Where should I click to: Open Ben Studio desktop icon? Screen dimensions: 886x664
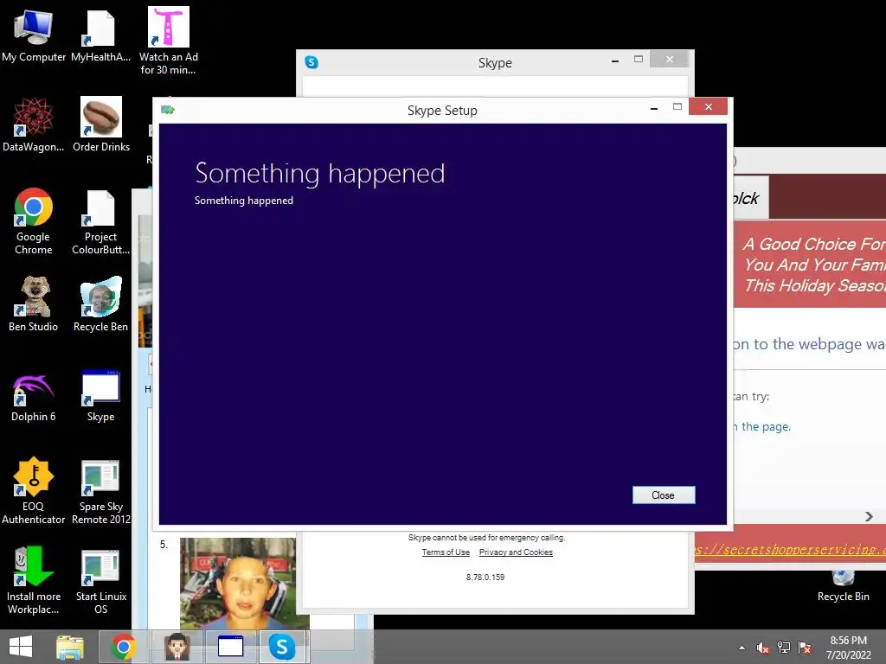click(x=34, y=304)
